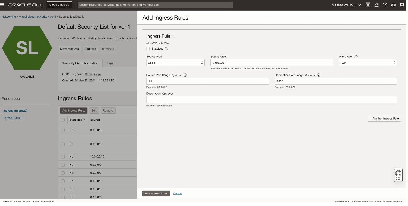The width and height of the screenshot is (408, 206).
Task: Open the Source Type dropdown
Action: [x=175, y=63]
